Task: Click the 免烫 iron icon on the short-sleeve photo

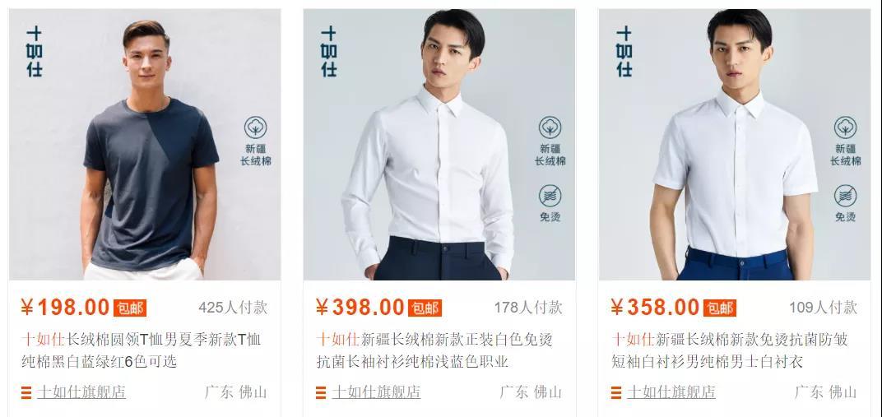Action: pos(845,196)
